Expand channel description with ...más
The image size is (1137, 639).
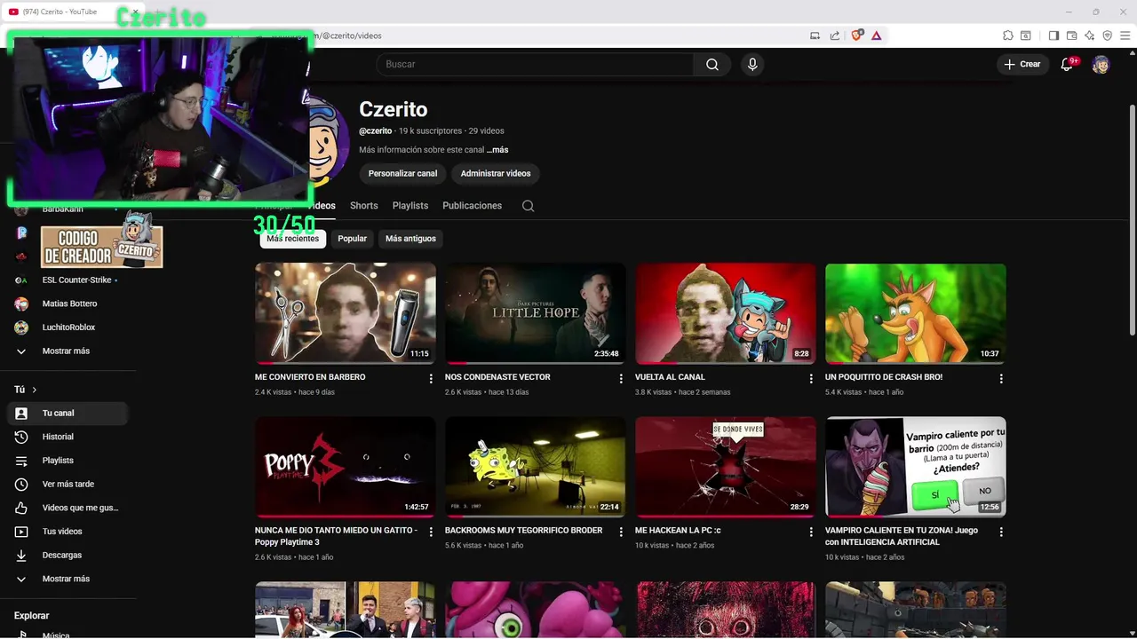(x=497, y=150)
